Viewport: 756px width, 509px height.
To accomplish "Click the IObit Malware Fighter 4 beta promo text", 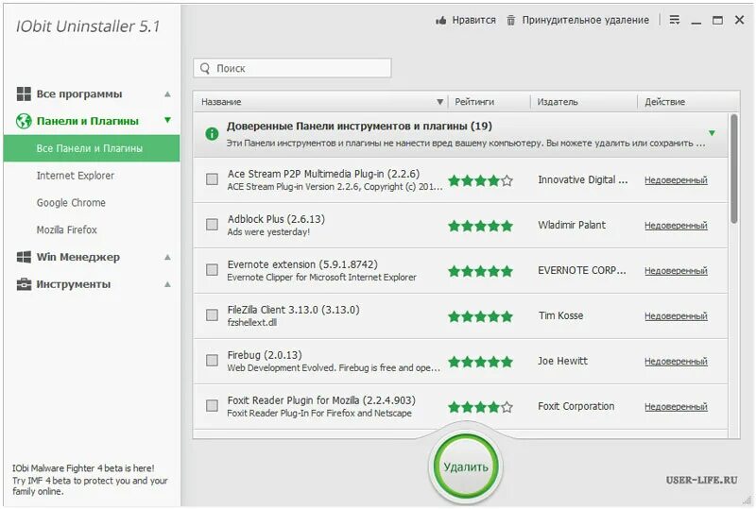I will (90, 480).
